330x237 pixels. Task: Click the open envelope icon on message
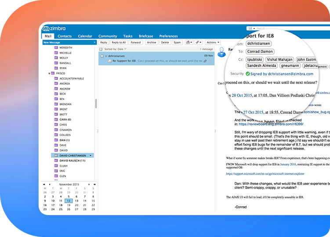tap(110, 61)
